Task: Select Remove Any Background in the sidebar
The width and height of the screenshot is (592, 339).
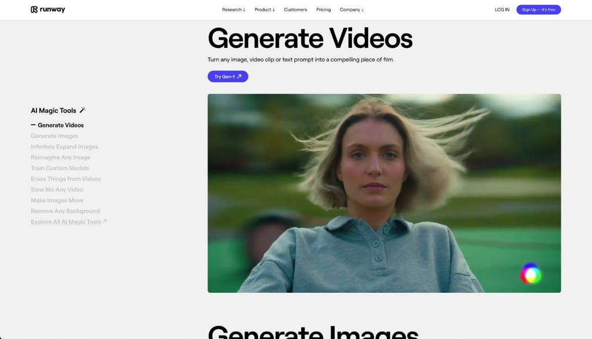Action: (x=65, y=211)
